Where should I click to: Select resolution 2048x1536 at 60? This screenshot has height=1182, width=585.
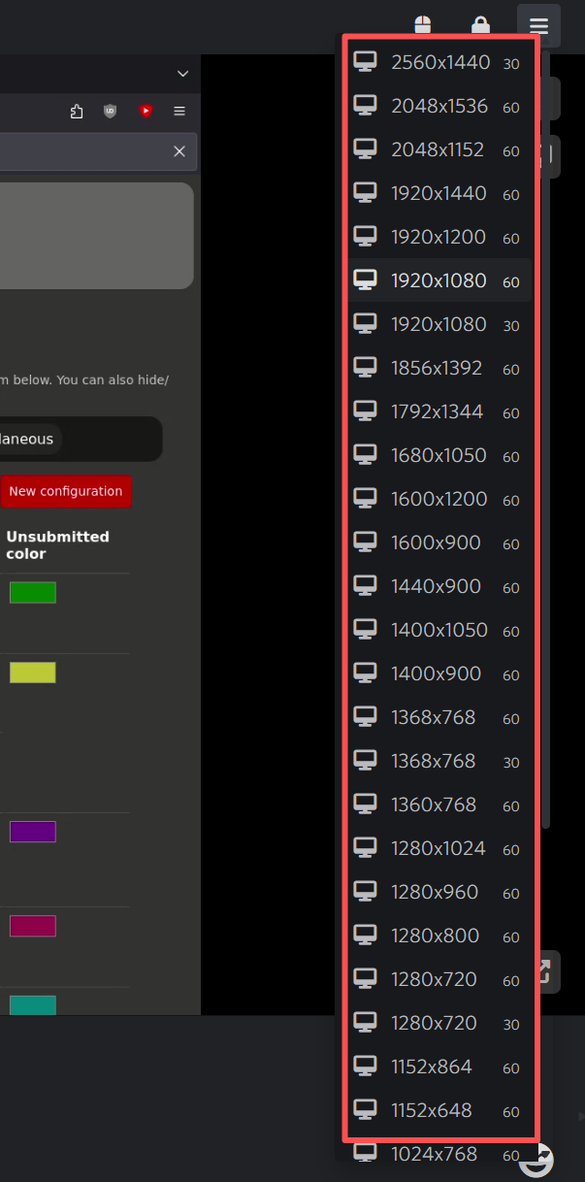pyautogui.click(x=439, y=107)
